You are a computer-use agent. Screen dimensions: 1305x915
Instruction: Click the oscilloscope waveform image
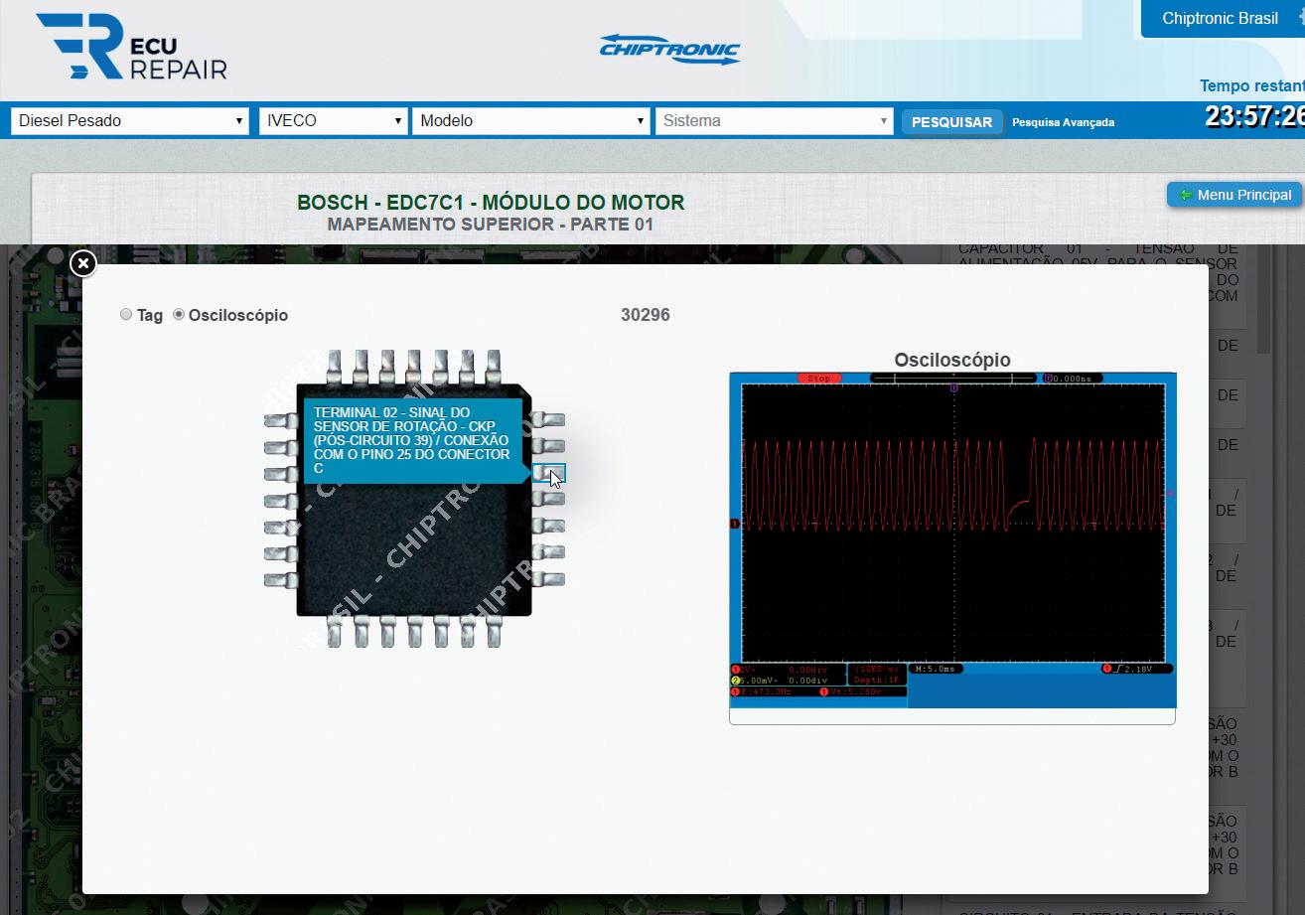coord(952,540)
